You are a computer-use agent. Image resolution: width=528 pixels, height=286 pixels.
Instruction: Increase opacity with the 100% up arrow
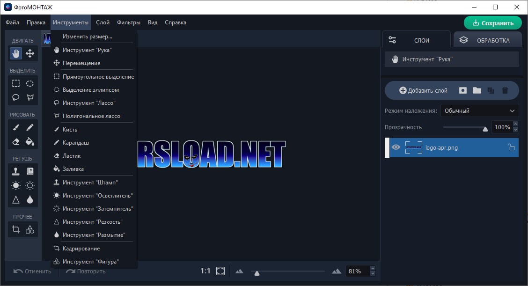pyautogui.click(x=515, y=125)
